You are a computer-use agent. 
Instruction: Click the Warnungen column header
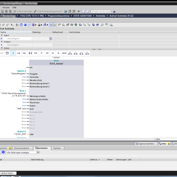click(x=121, y=159)
